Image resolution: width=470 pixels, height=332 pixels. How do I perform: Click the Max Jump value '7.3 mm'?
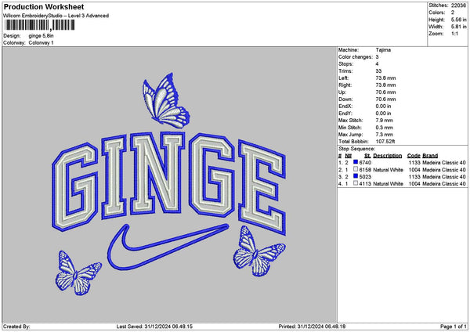coord(385,134)
